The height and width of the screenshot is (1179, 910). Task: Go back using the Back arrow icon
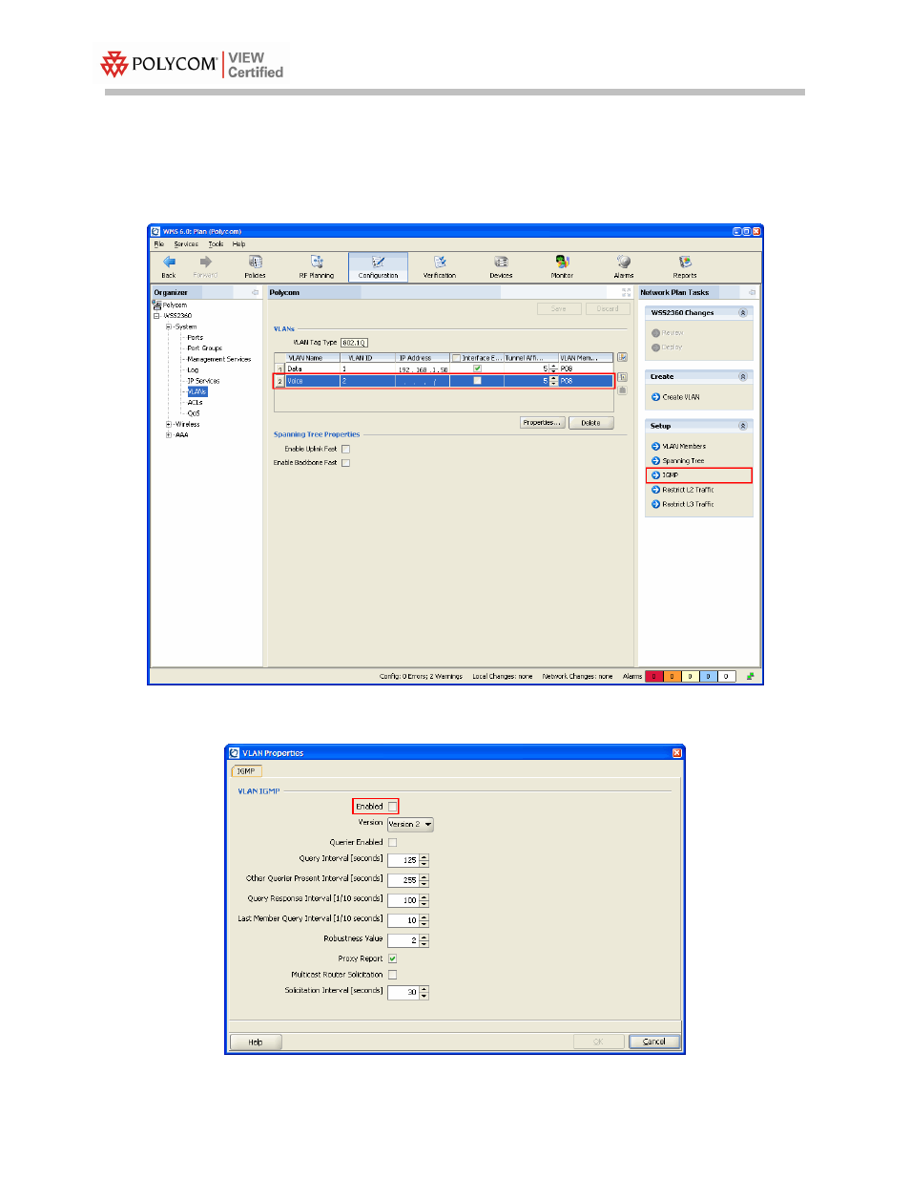169,262
